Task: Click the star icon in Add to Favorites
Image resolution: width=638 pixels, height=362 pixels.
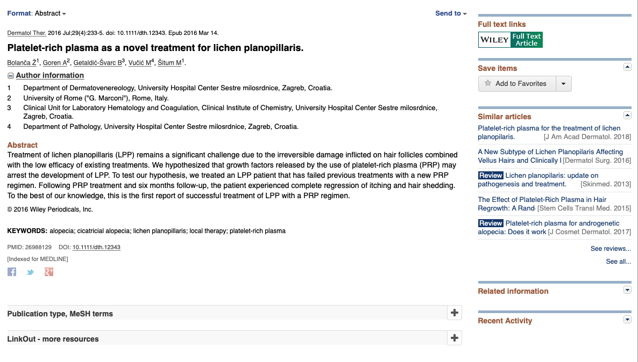Action: [488, 83]
